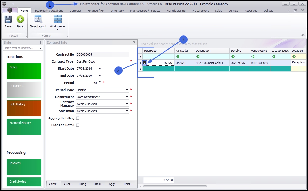Click the search magnifier in Links panel
The height and width of the screenshot is (191, 308).
click(x=41, y=48)
